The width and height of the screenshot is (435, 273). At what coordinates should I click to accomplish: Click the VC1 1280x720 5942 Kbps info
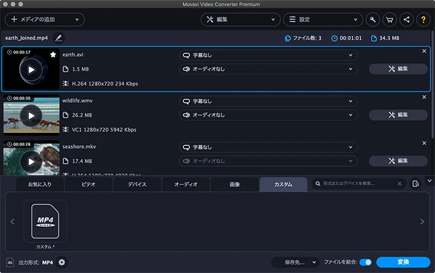point(104,130)
